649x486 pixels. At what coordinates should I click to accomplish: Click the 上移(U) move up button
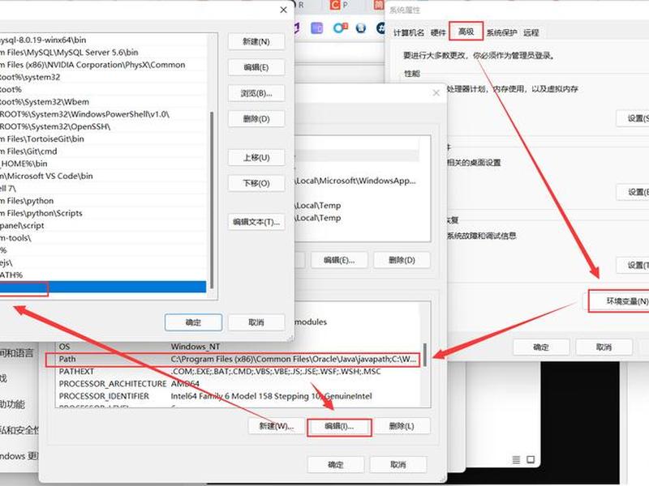(x=256, y=157)
